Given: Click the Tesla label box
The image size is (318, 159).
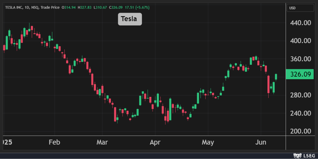Looking at the screenshot, I should point(130,19).
